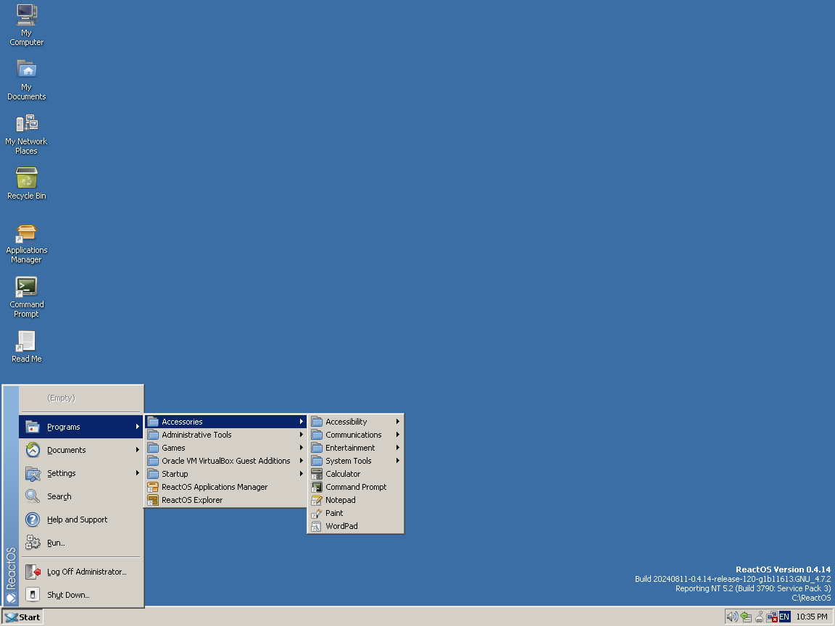The height and width of the screenshot is (626, 835).
Task: Expand the Accessibility submenu
Action: click(356, 422)
